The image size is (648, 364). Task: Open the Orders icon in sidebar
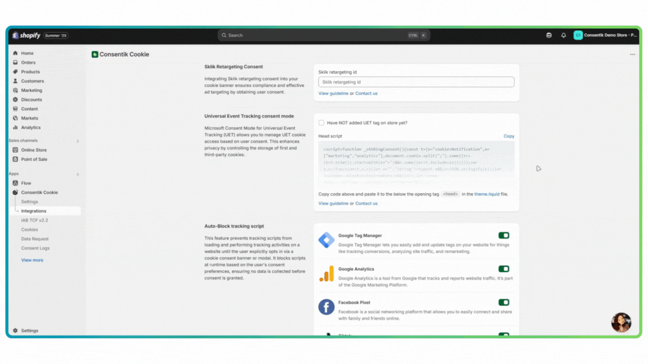[x=15, y=62]
